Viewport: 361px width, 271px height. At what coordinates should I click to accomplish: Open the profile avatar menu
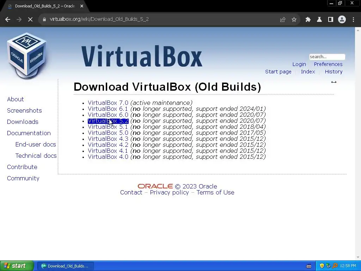(x=342, y=19)
